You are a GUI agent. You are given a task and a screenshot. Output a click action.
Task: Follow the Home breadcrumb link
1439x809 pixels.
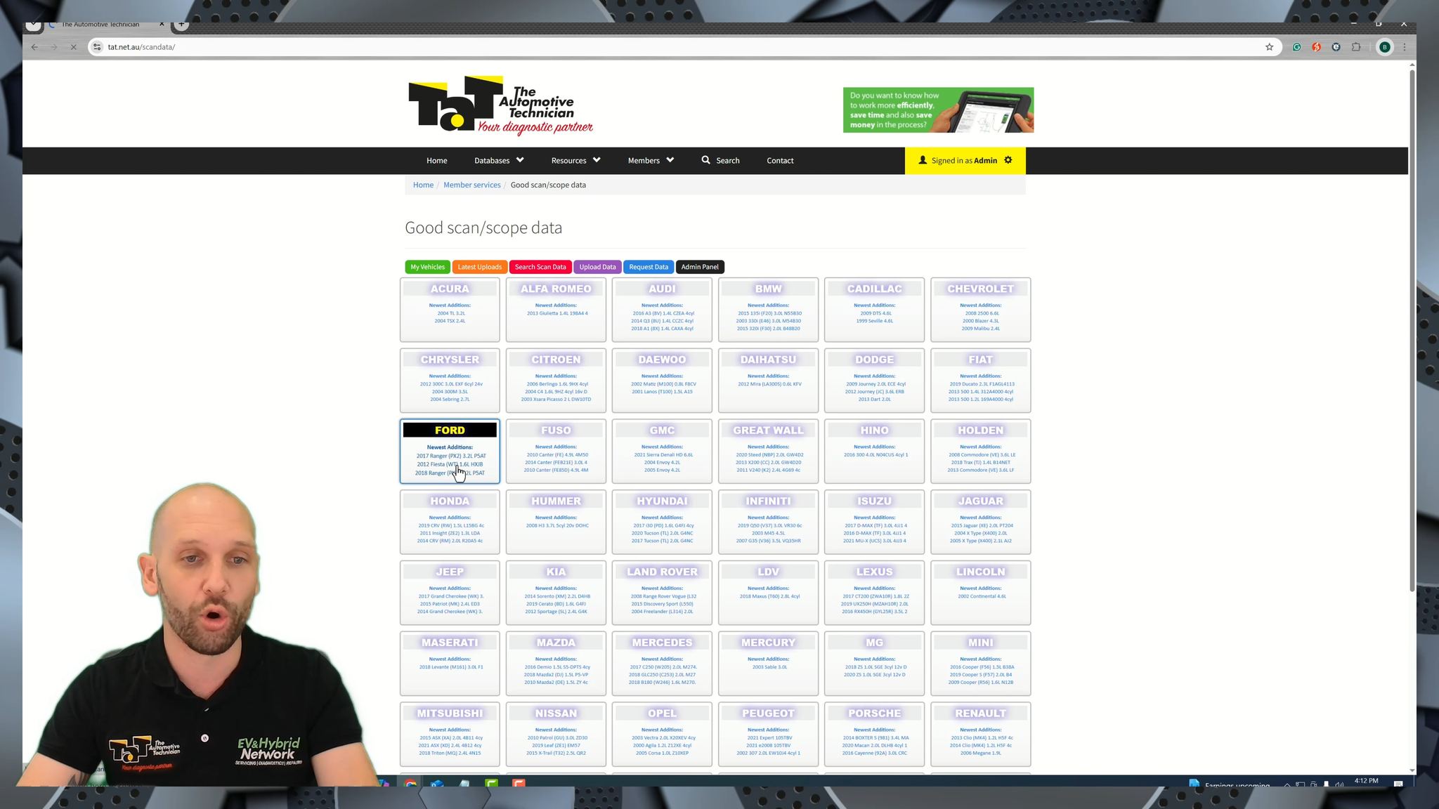423,185
